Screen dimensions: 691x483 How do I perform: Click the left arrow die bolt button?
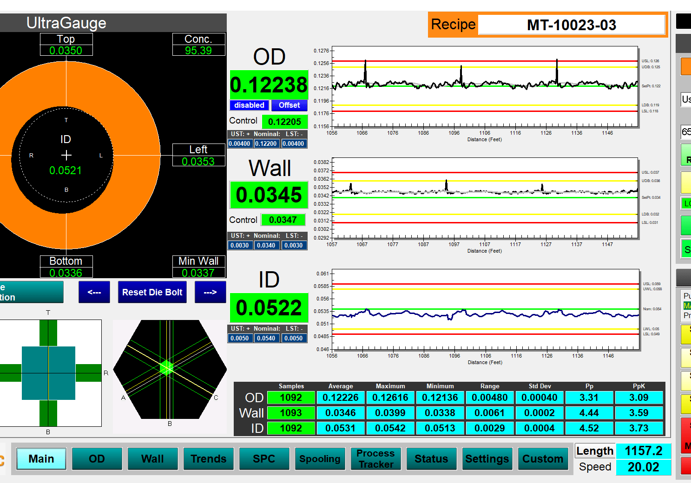(x=94, y=292)
